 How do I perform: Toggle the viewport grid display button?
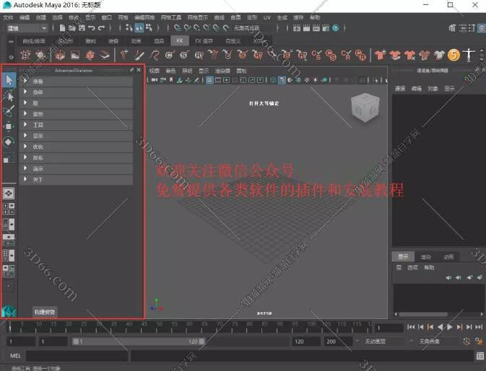pyautogui.click(x=209, y=80)
